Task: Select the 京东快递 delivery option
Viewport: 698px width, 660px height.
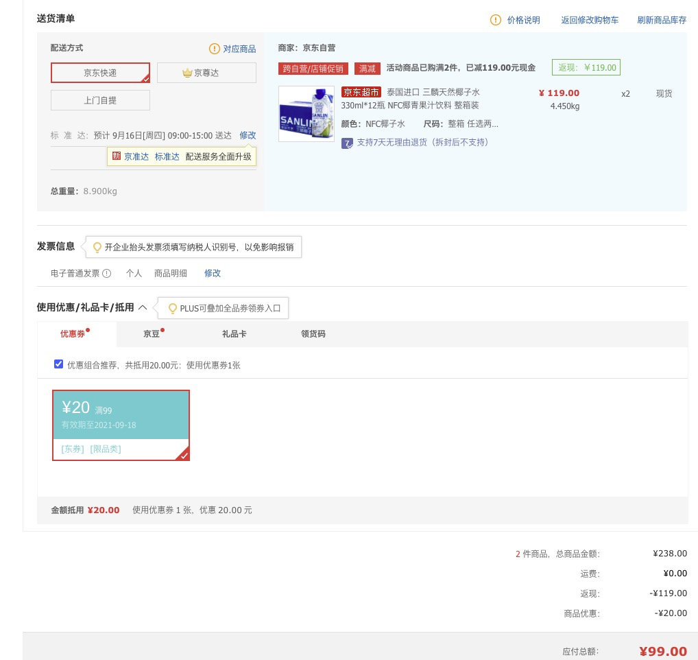Action: coord(100,73)
